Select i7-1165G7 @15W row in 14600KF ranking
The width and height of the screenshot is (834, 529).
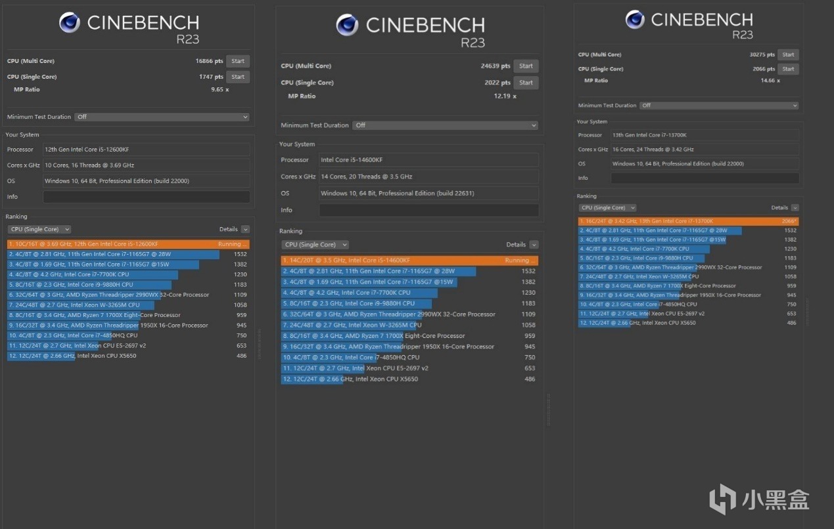[409, 282]
